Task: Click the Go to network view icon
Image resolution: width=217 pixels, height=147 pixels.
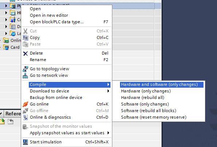Action: click(x=25, y=76)
